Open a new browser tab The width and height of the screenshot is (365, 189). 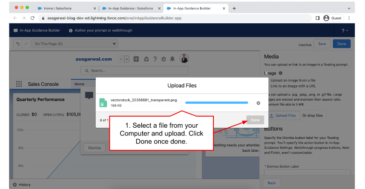234,9
